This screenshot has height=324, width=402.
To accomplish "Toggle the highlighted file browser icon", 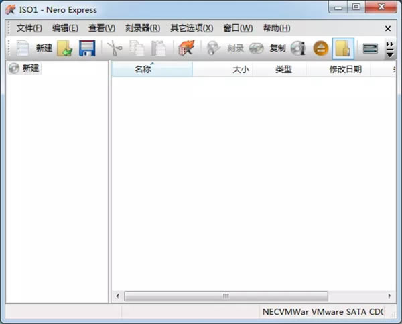I will click(343, 48).
